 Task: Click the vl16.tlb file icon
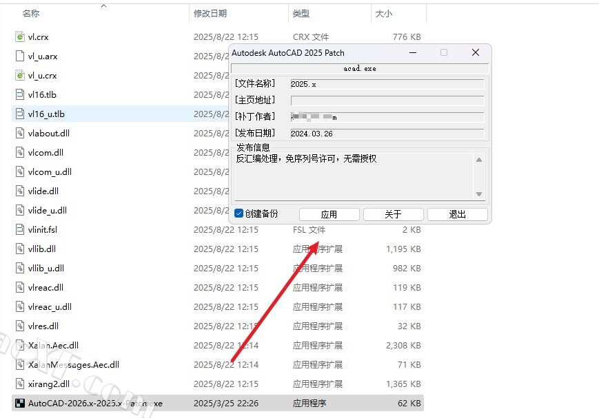click(20, 94)
